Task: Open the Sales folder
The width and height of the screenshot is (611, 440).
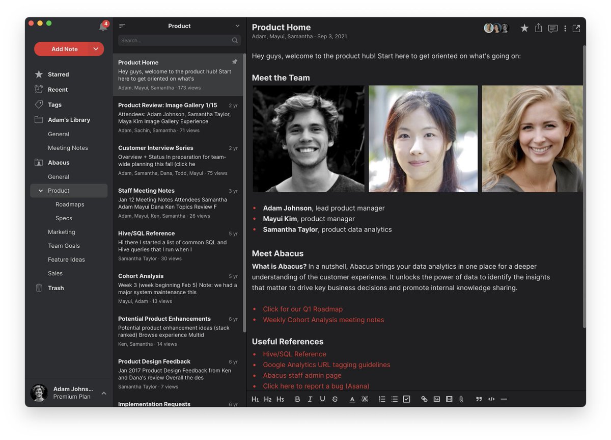Action: point(55,273)
